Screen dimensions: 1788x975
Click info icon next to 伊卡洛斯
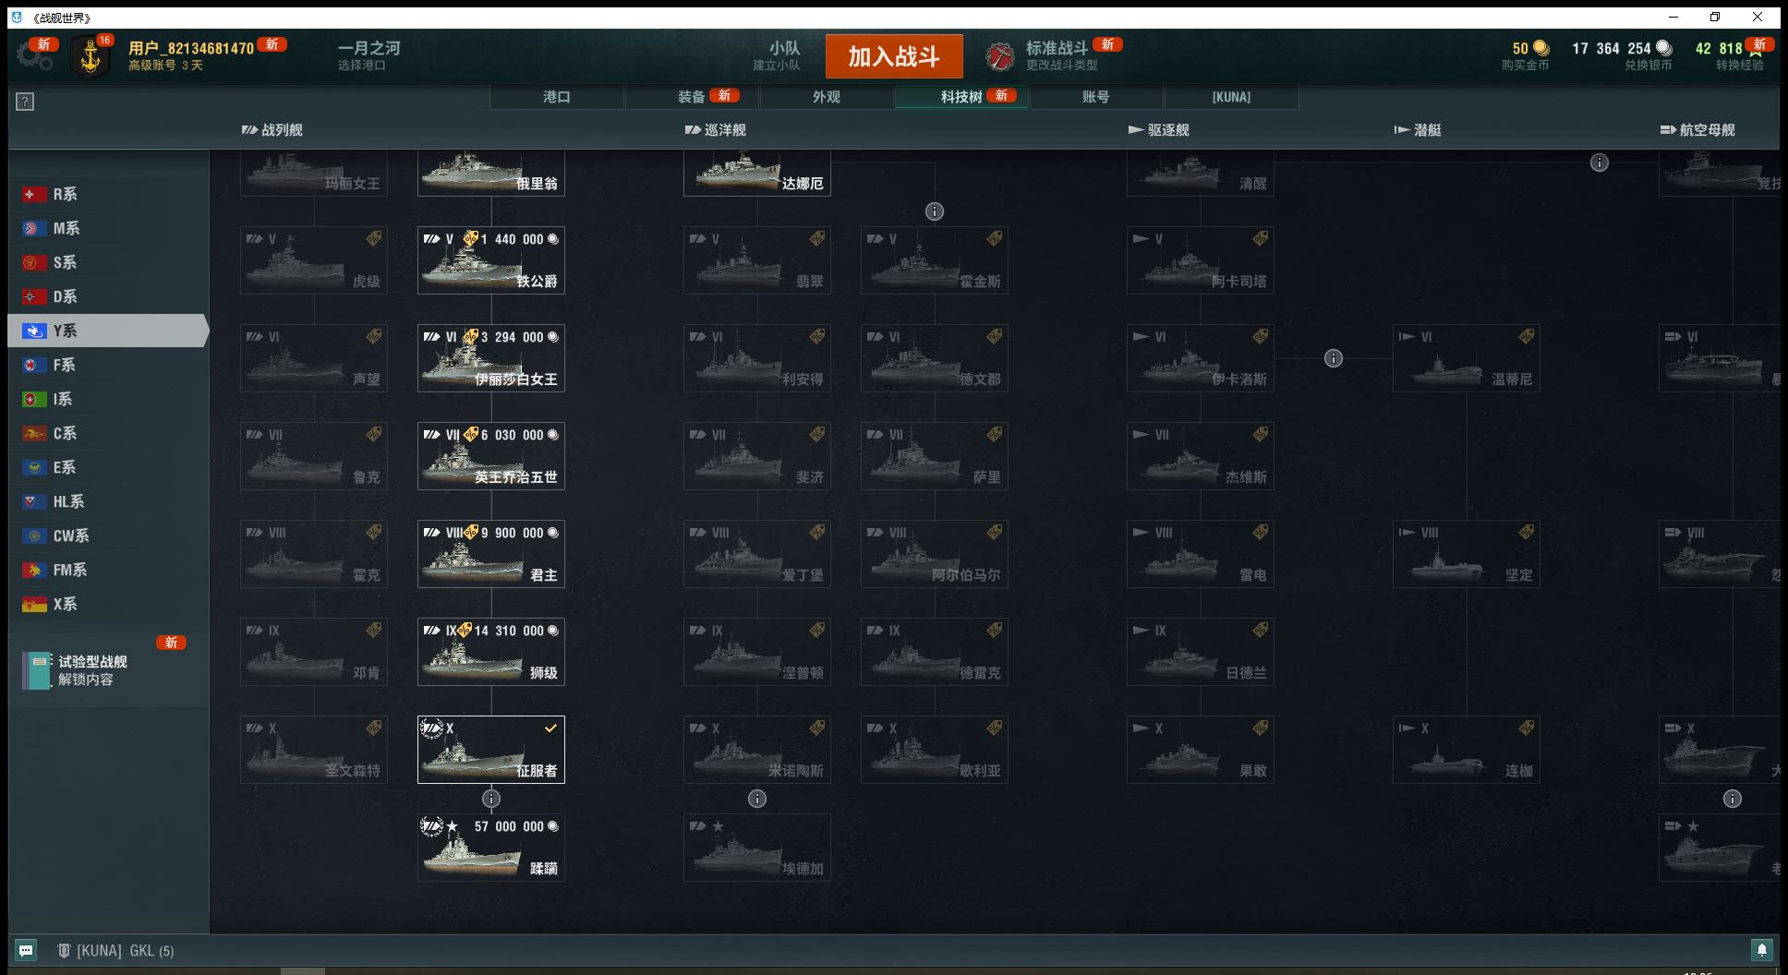[x=1334, y=358]
